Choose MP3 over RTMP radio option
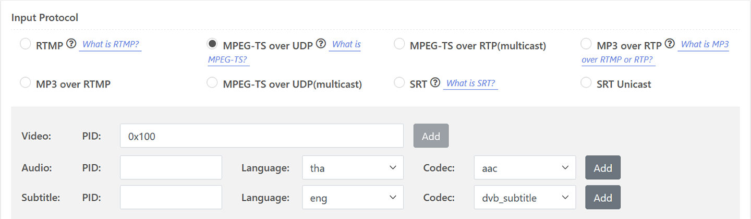Screen dimensions: 751x219 coord(25,83)
